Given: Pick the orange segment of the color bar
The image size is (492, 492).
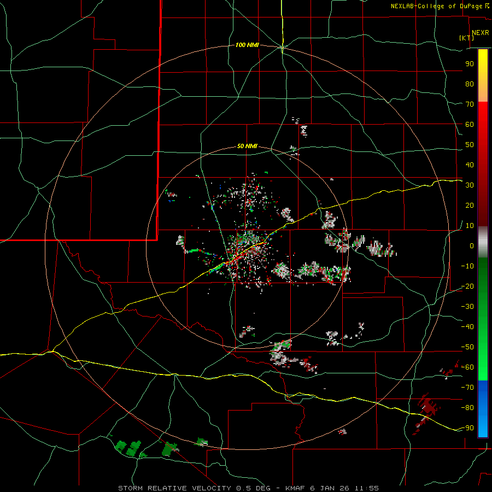Looking at the screenshot, I should point(483,90).
